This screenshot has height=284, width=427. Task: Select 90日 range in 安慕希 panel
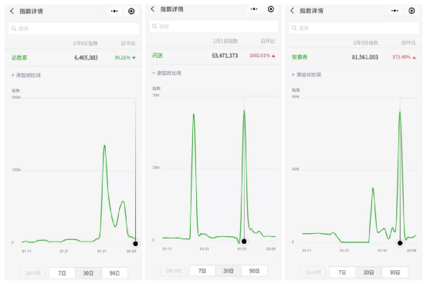click(x=395, y=272)
